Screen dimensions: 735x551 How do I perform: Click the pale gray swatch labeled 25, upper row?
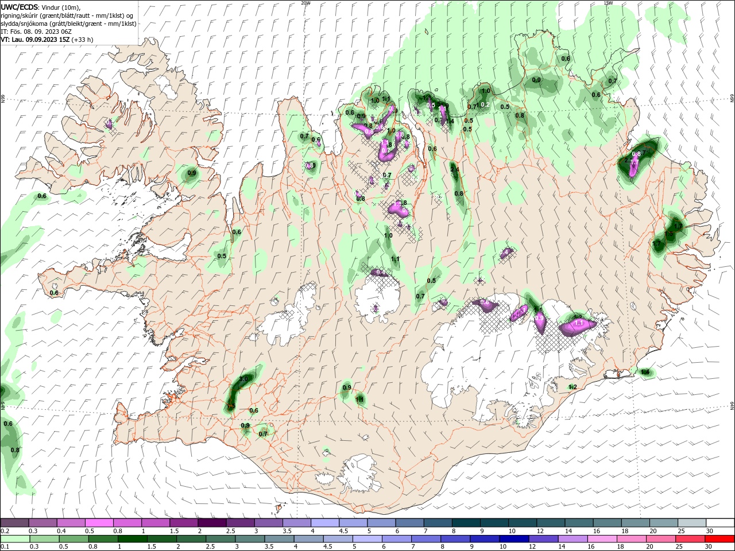click(693, 523)
